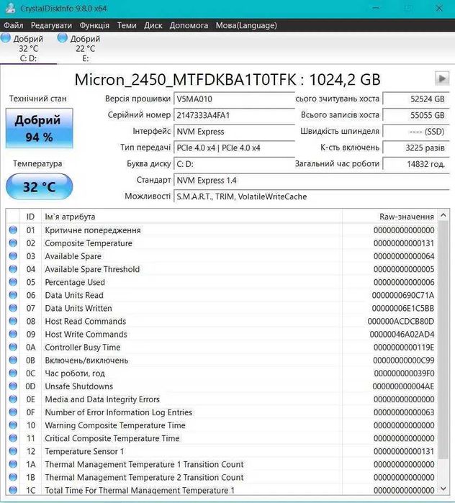Click status icon for Data Units Written row
This screenshot has width=455, height=503.
click(13, 308)
